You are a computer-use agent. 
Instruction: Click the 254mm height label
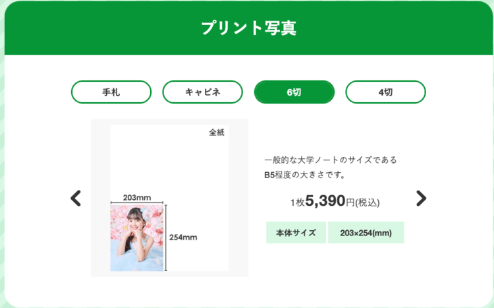tap(184, 237)
